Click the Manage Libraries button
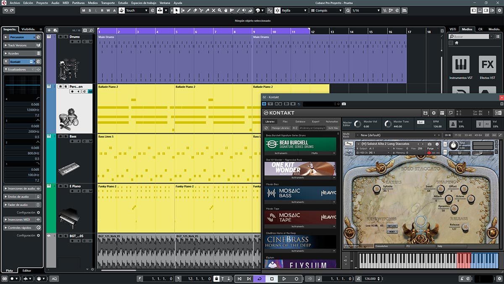 (280, 128)
